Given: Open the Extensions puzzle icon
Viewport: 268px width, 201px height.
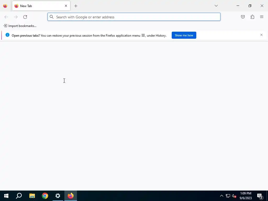Looking at the screenshot, I should click(252, 17).
